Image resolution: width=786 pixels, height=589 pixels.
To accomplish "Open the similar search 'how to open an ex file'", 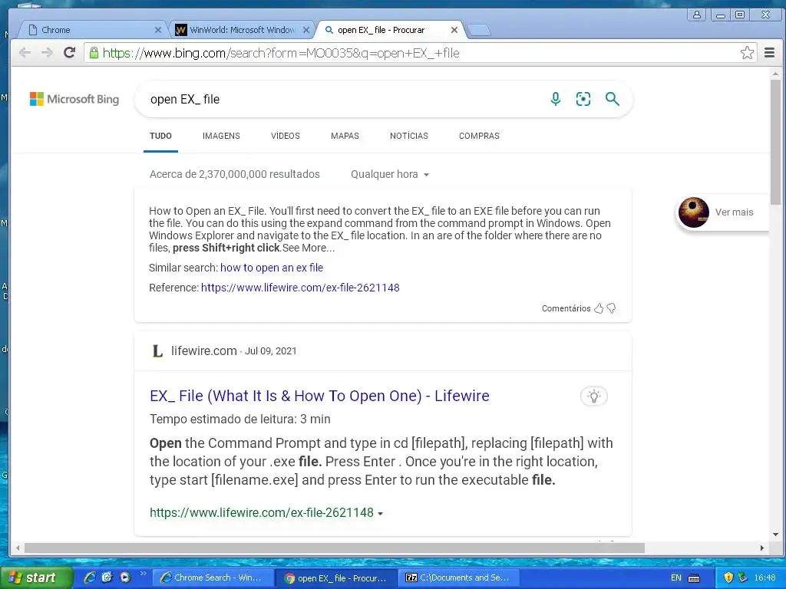I will tap(272, 268).
